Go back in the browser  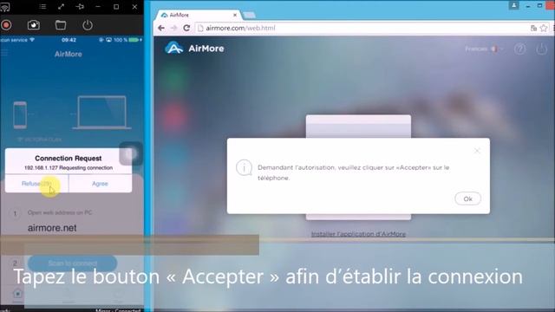tap(161, 28)
